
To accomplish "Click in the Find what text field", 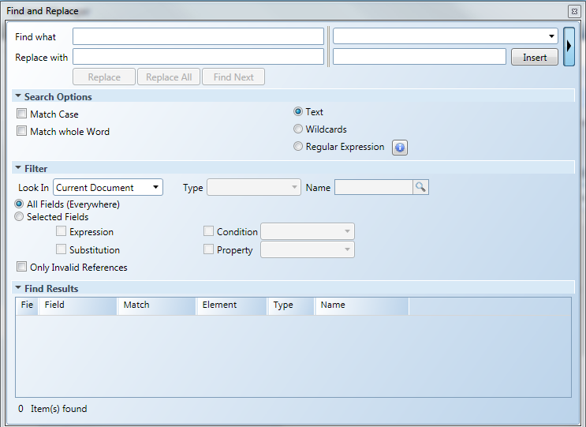I will click(198, 36).
